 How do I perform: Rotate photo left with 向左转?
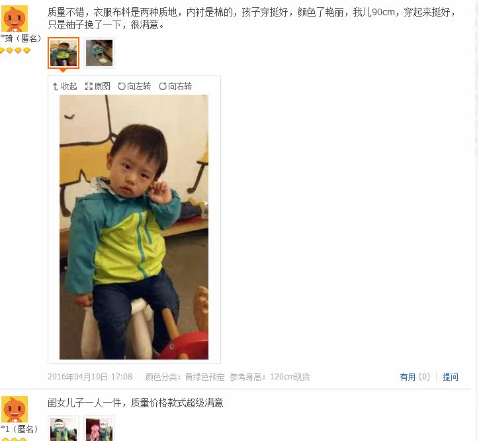click(x=134, y=86)
